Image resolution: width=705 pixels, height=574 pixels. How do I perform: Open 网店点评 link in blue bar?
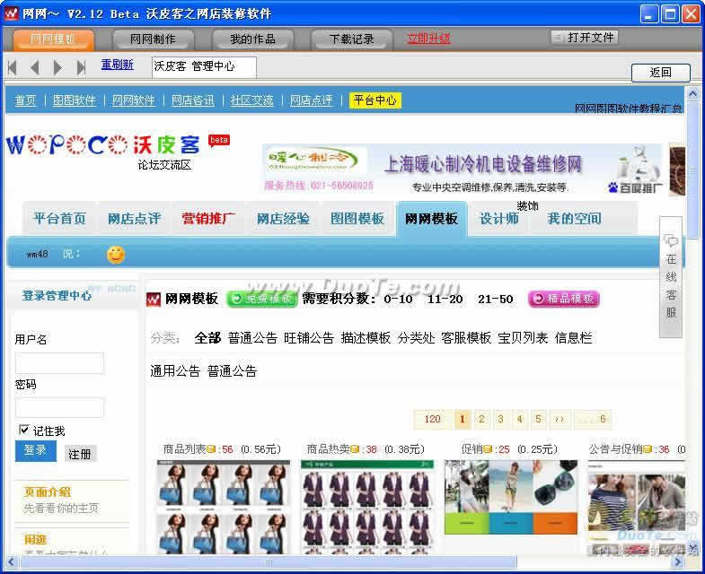[311, 100]
